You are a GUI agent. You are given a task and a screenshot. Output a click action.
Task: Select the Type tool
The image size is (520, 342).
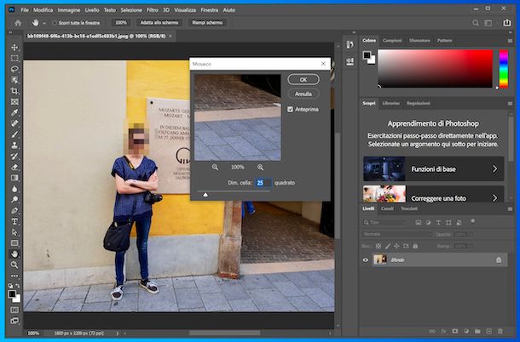(14, 221)
